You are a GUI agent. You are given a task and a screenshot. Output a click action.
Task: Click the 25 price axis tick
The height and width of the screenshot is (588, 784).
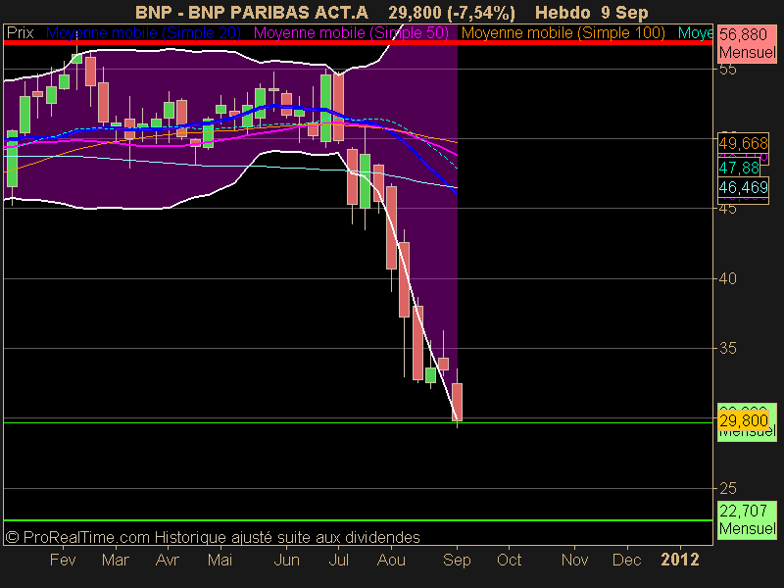pyautogui.click(x=728, y=488)
